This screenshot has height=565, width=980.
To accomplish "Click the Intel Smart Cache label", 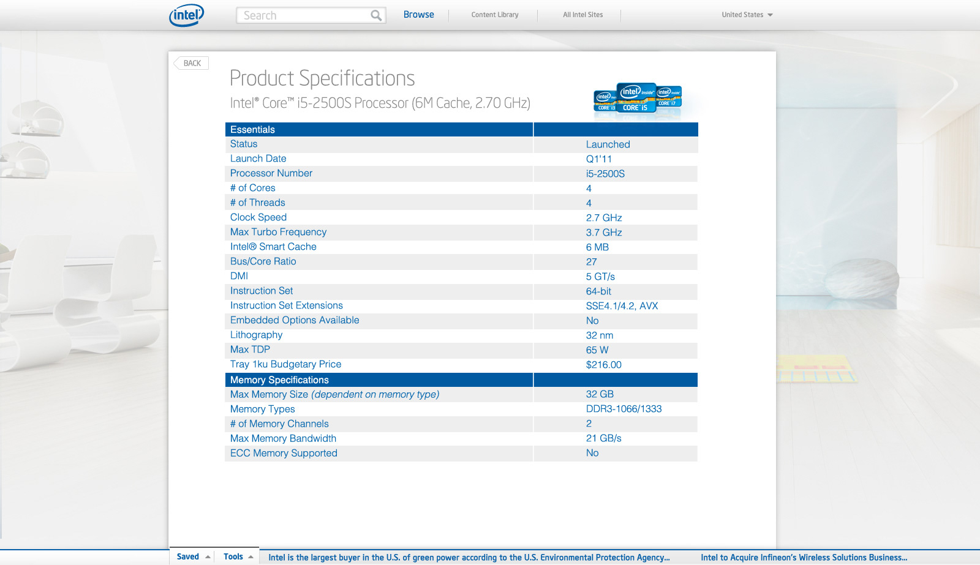I will point(274,247).
